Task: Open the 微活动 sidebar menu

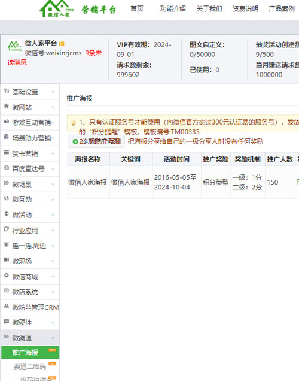Action: [30, 215]
